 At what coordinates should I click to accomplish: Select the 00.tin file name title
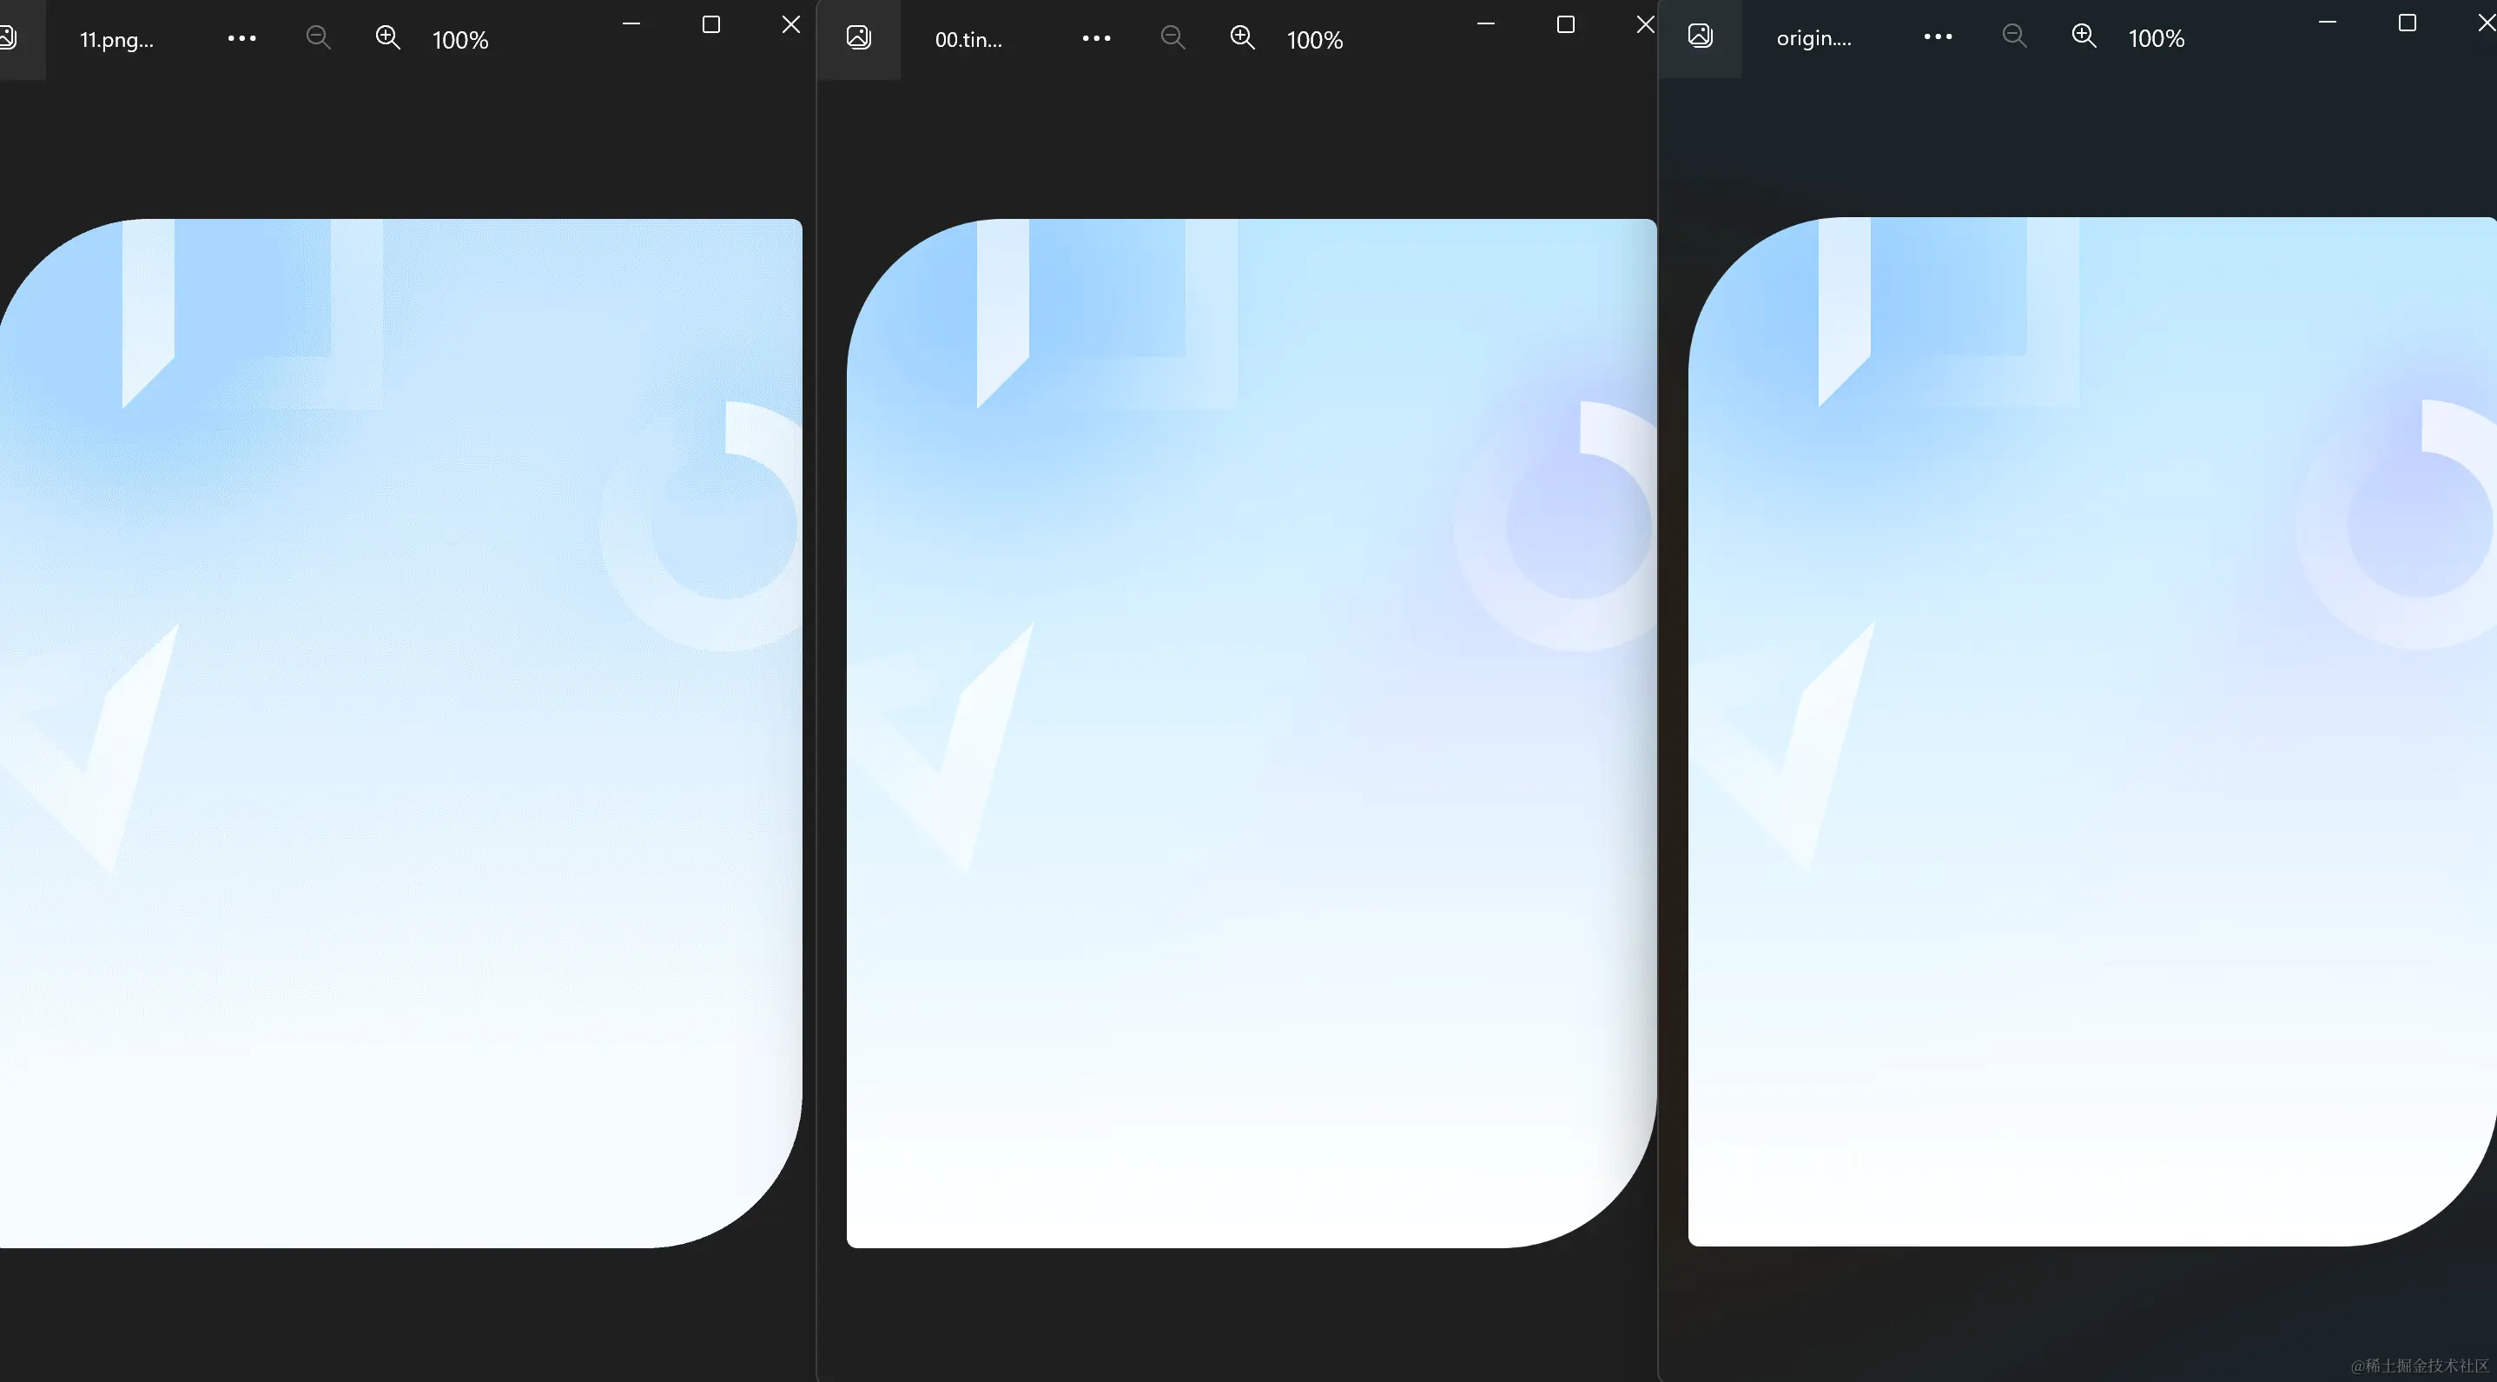968,40
